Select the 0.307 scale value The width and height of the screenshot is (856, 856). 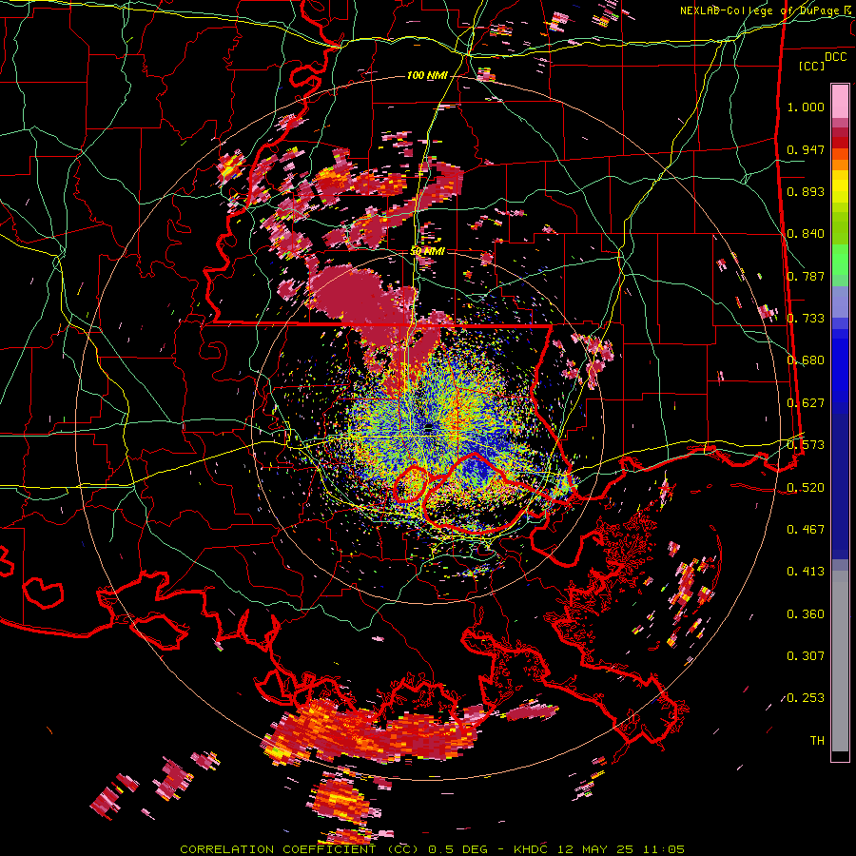[806, 655]
